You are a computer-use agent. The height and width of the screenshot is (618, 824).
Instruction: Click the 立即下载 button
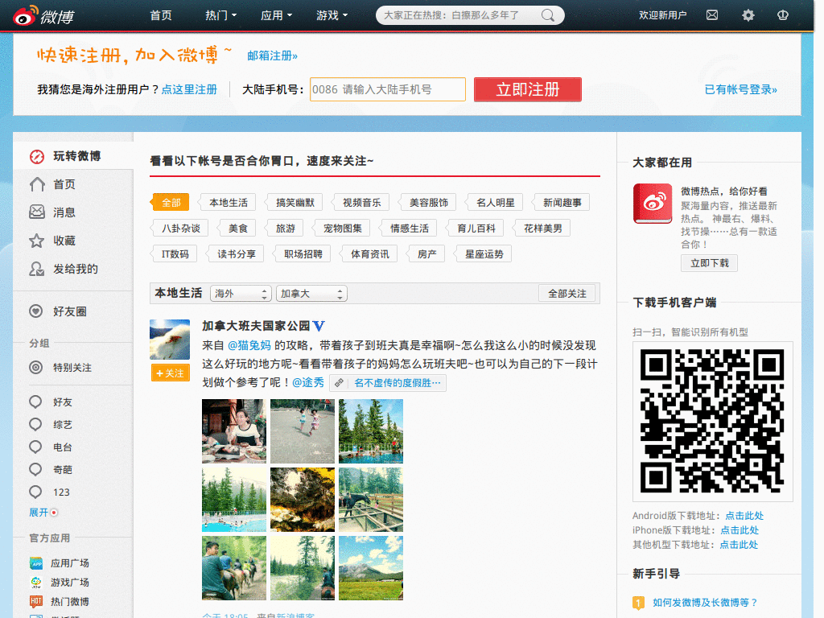coord(710,263)
